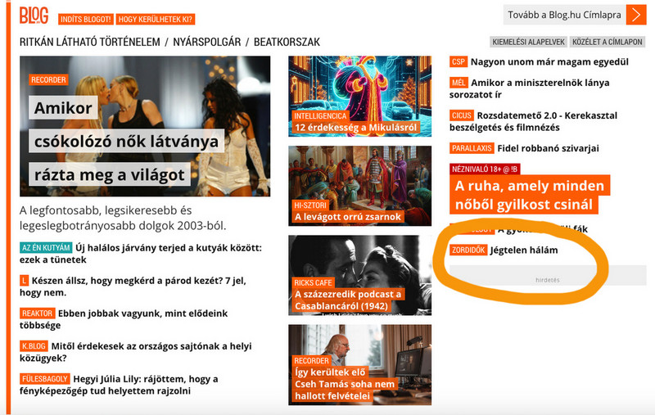Click the RECORDER tag on Cseh Tamás story
655x415 pixels.
pos(311,361)
